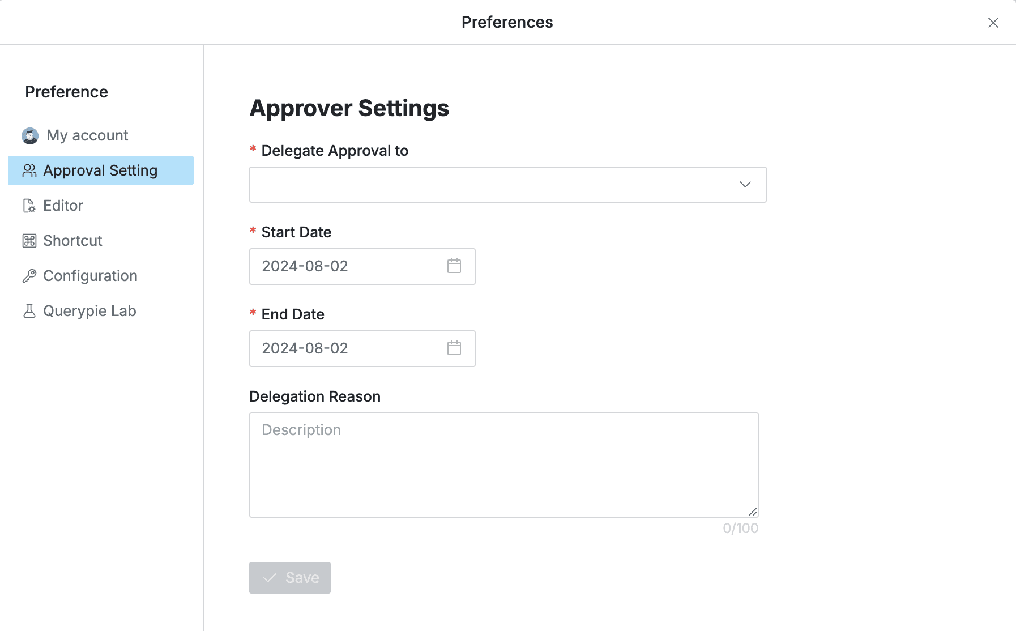Click the checkmark icon inside Save button
Viewport: 1016px width, 631px height.
tap(270, 577)
